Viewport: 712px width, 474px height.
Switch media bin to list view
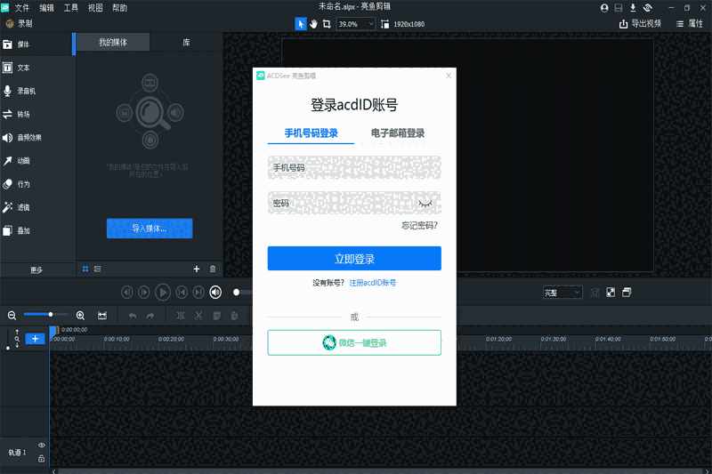(98, 269)
